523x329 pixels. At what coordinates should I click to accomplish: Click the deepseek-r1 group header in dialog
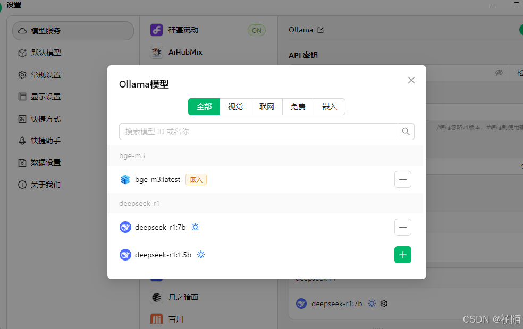tap(265, 203)
